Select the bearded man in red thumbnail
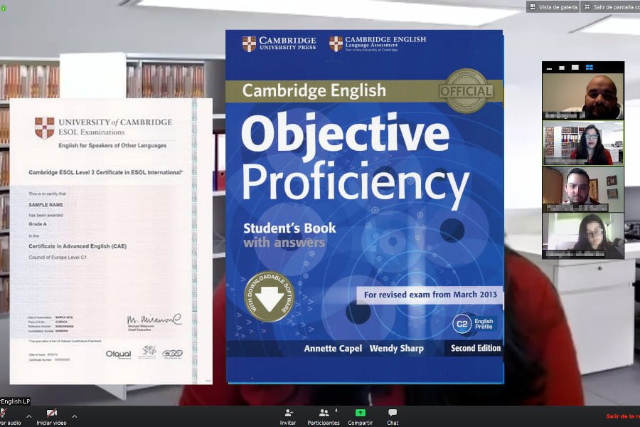Image resolution: width=640 pixels, height=427 pixels. tap(583, 189)
